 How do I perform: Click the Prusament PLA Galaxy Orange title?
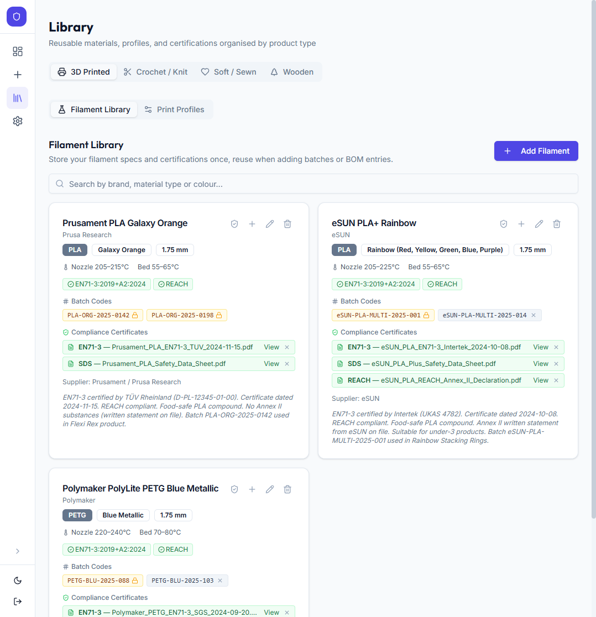tap(125, 223)
